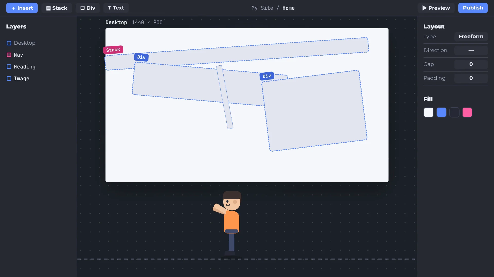Click the 1440 × 900 frame size
494x277 pixels.
147,23
